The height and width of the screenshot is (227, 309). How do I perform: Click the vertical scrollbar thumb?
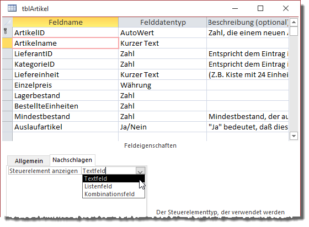[294, 31]
